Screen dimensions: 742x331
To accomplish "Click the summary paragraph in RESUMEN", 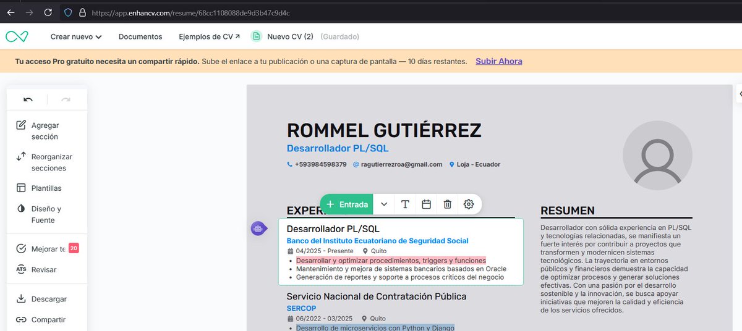I will [616, 269].
